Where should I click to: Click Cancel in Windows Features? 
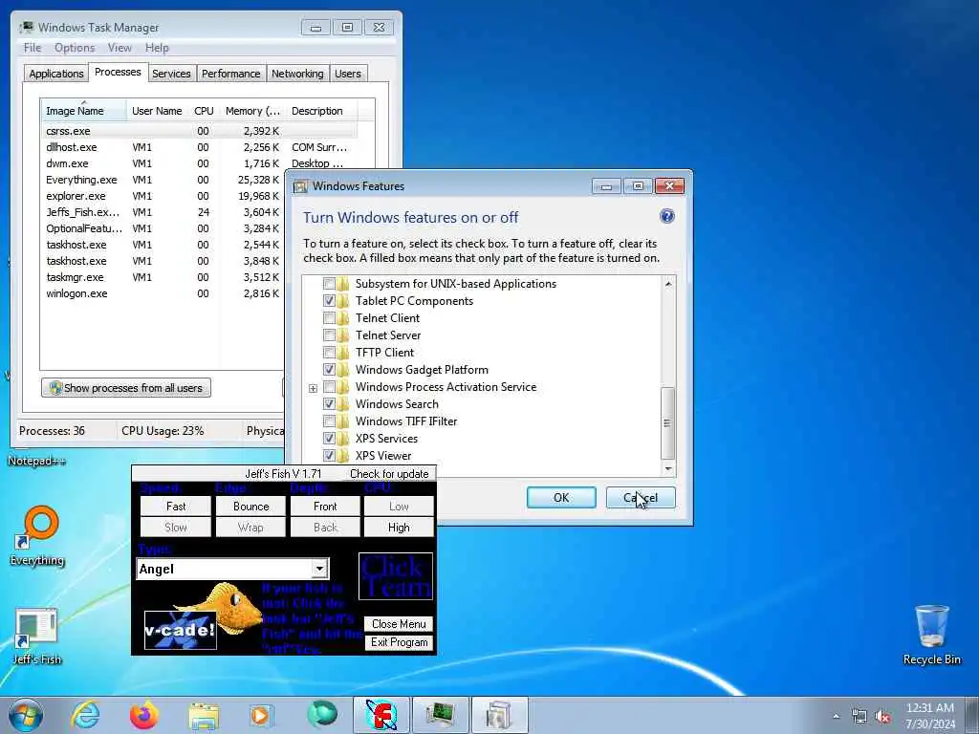(641, 497)
